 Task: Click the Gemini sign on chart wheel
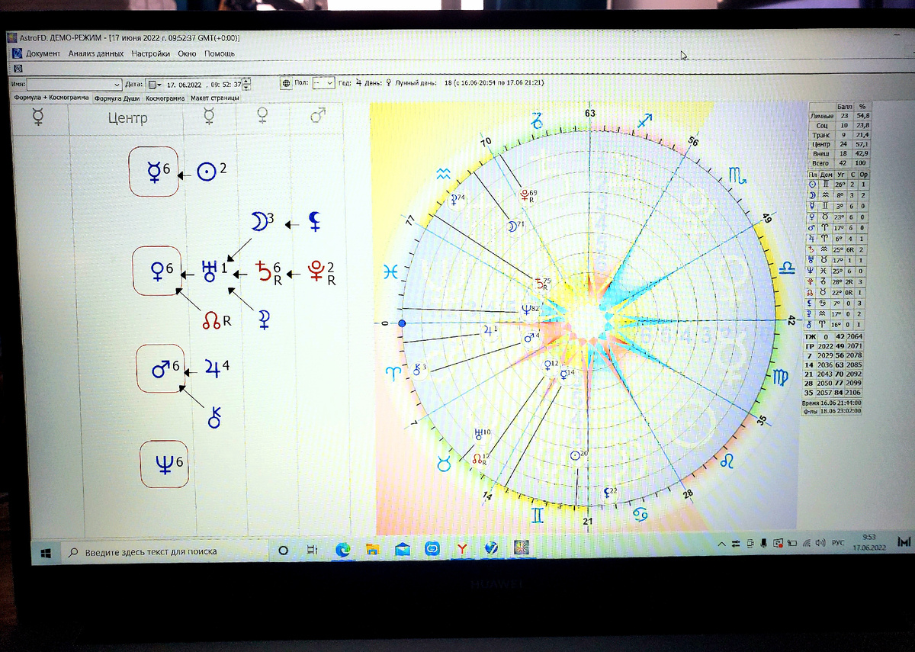point(538,515)
